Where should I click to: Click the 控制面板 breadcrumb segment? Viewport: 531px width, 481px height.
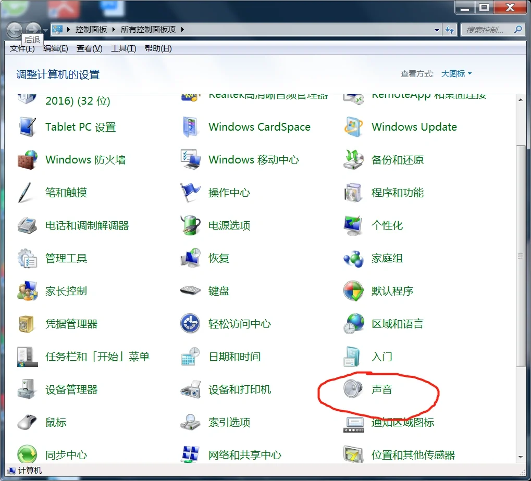(x=91, y=30)
